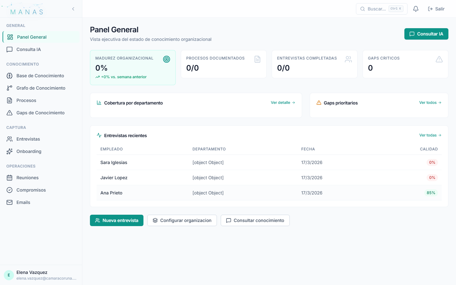The width and height of the screenshot is (456, 285).
Task: Start a Nueva entrevista
Action: tap(117, 220)
